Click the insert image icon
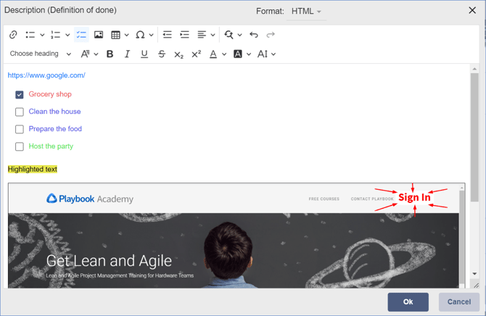The width and height of the screenshot is (486, 316). (99, 35)
